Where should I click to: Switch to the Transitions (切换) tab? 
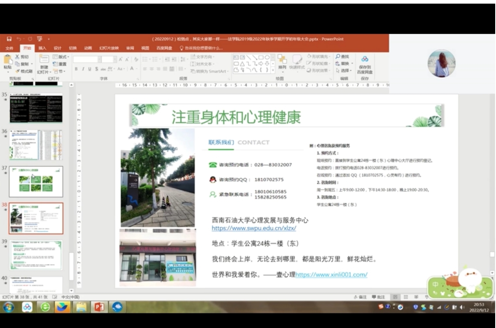pyautogui.click(x=73, y=48)
